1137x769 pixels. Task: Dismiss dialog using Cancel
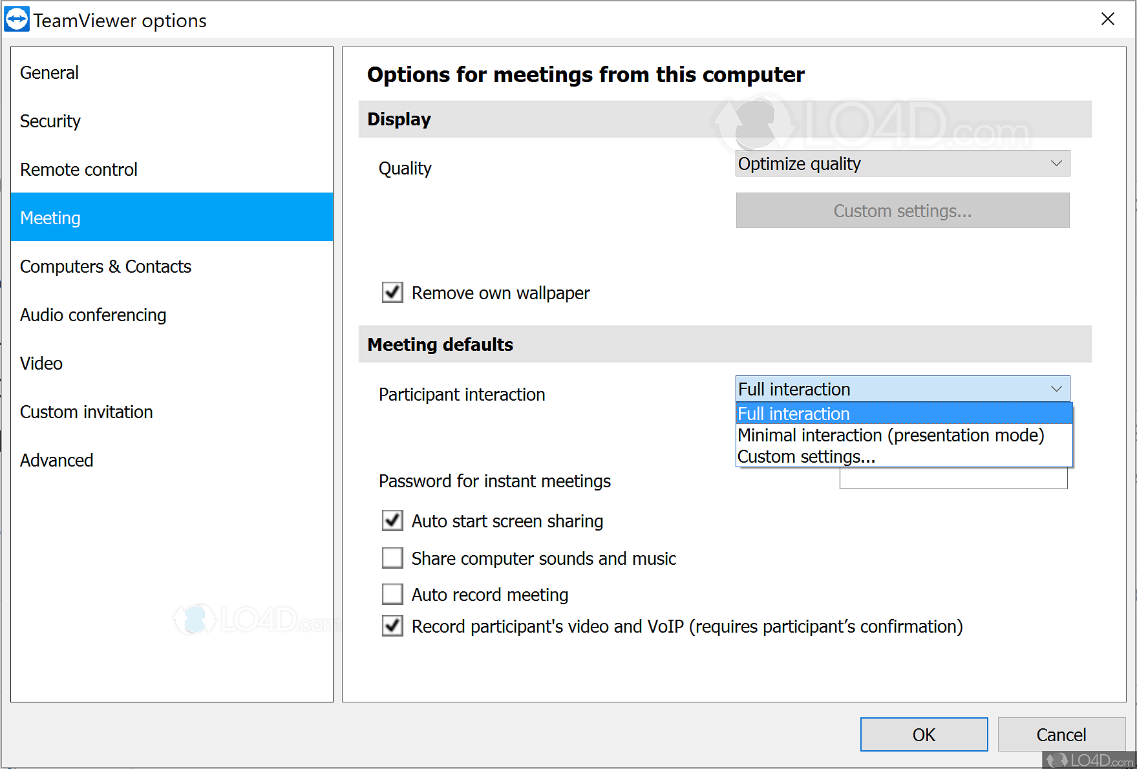point(1061,734)
